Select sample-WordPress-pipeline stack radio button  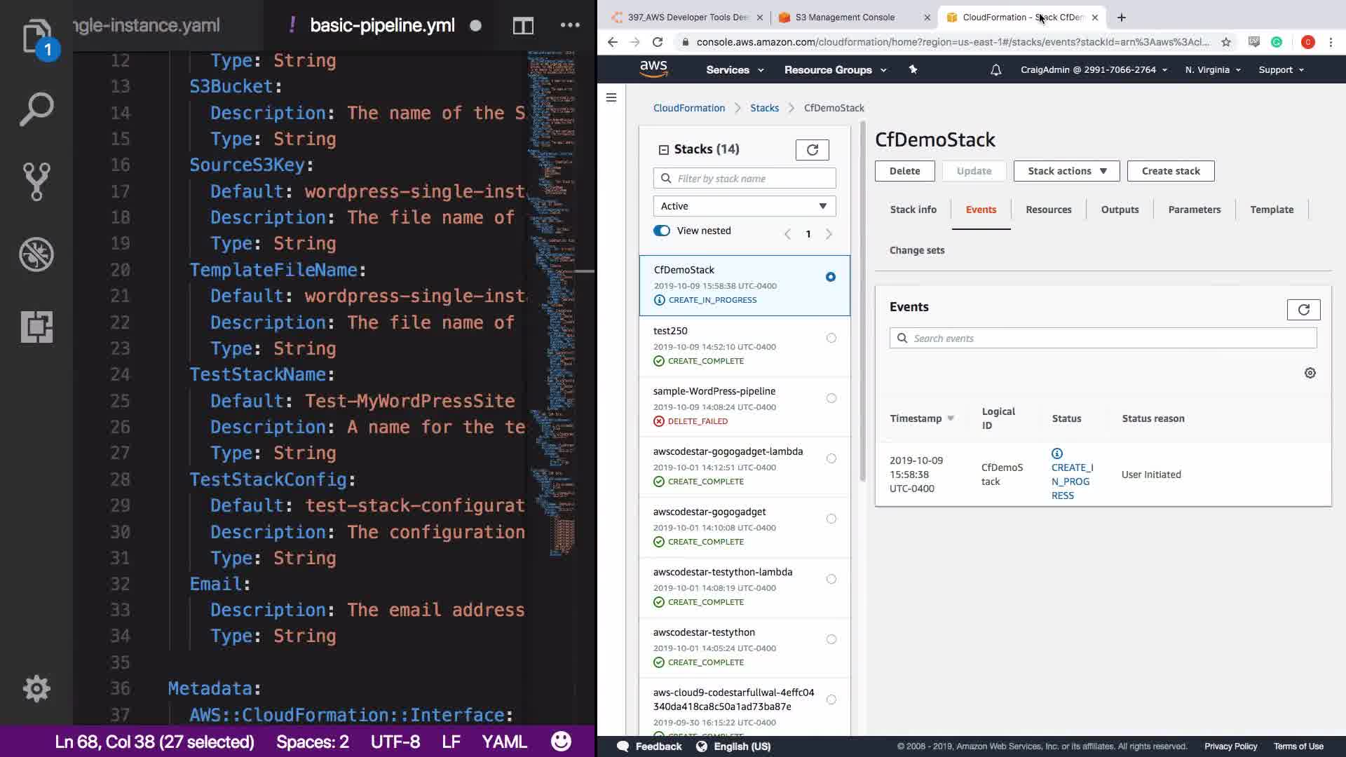tap(831, 398)
